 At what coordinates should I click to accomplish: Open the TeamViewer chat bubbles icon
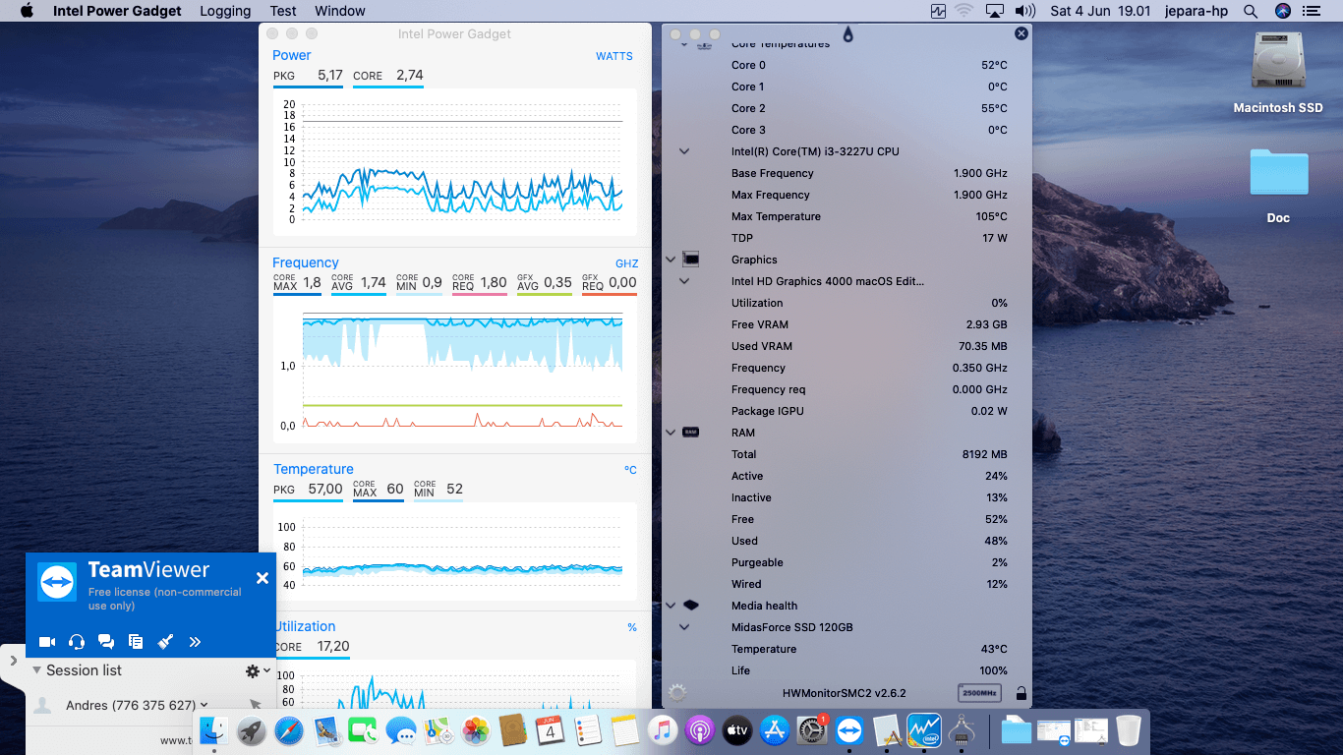106,642
